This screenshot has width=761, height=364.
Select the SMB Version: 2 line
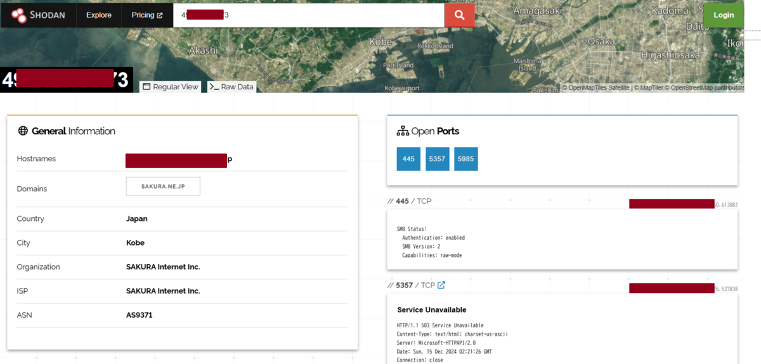click(x=422, y=246)
